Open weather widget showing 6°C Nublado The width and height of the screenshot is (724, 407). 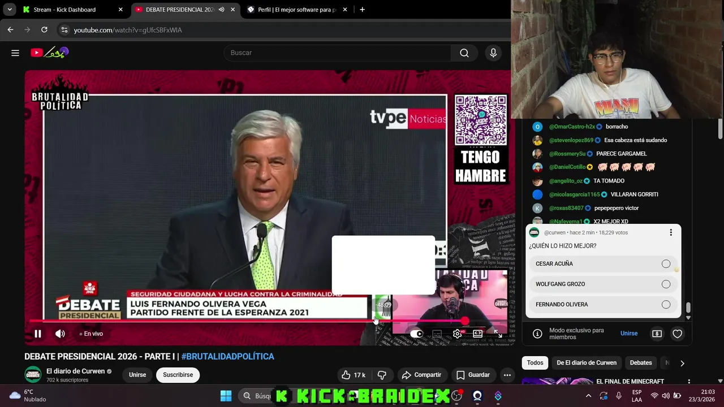pos(27,396)
